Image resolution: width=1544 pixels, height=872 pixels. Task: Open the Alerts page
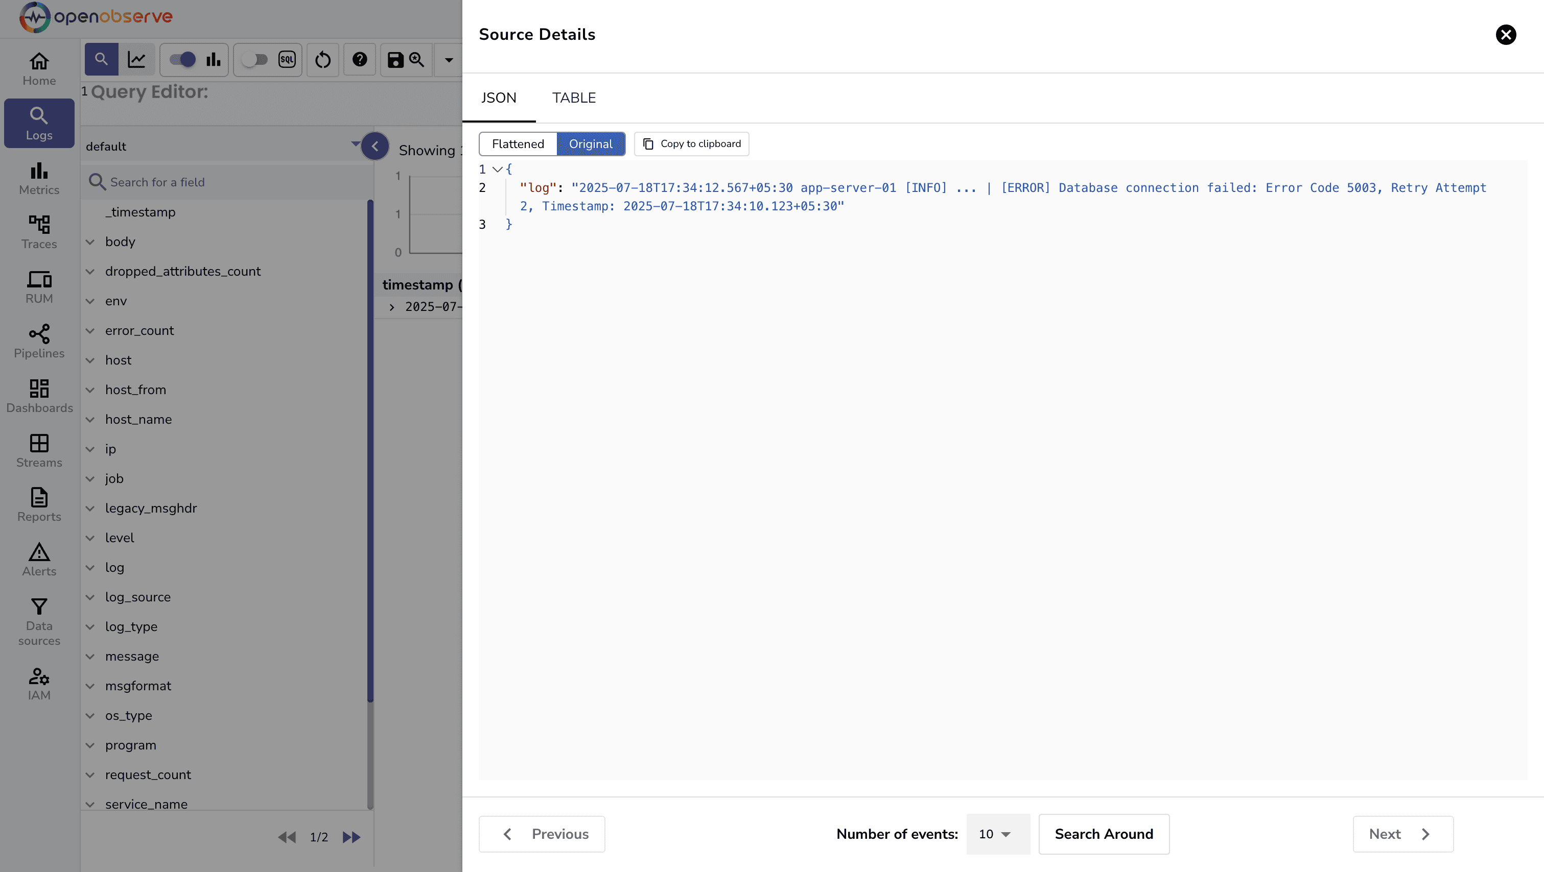click(x=38, y=559)
